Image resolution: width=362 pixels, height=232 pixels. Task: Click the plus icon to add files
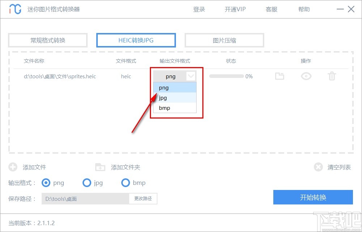pyautogui.click(x=13, y=167)
